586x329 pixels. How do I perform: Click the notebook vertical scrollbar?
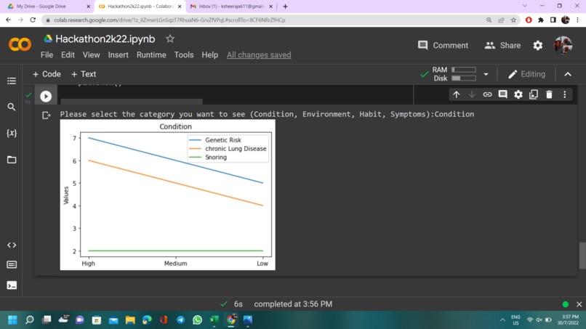point(582,256)
